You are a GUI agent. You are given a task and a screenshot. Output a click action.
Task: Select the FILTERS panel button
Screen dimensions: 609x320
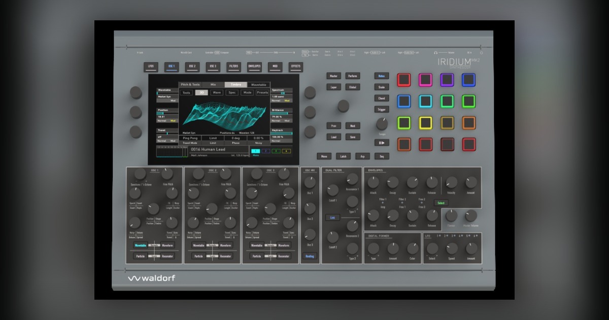pyautogui.click(x=233, y=67)
